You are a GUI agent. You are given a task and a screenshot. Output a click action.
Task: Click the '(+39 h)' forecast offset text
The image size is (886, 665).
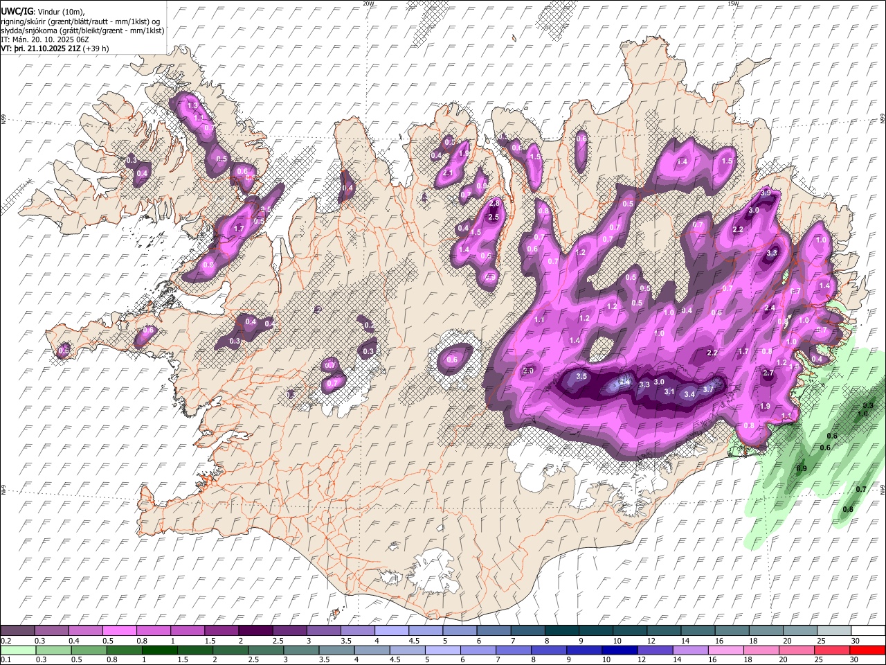click(96, 49)
